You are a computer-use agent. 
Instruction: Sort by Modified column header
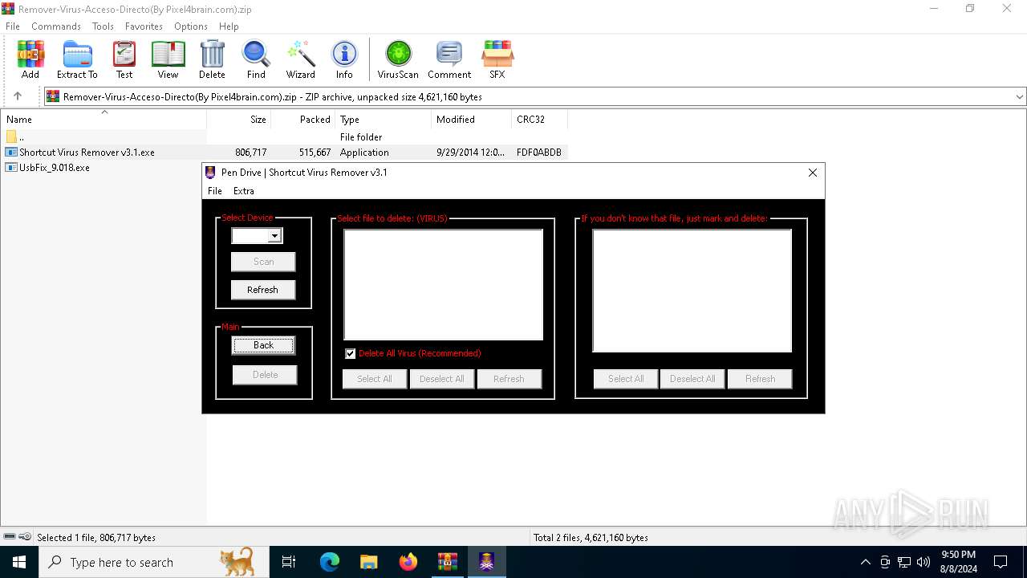[x=472, y=120]
